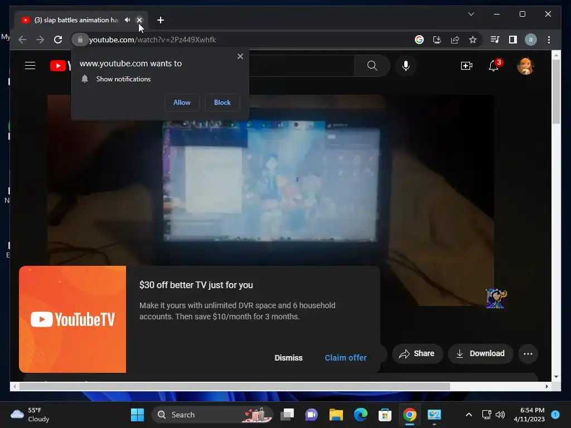Viewport: 571px width, 428px height.
Task: Switch to Chrome on the taskbar
Action: point(410,415)
